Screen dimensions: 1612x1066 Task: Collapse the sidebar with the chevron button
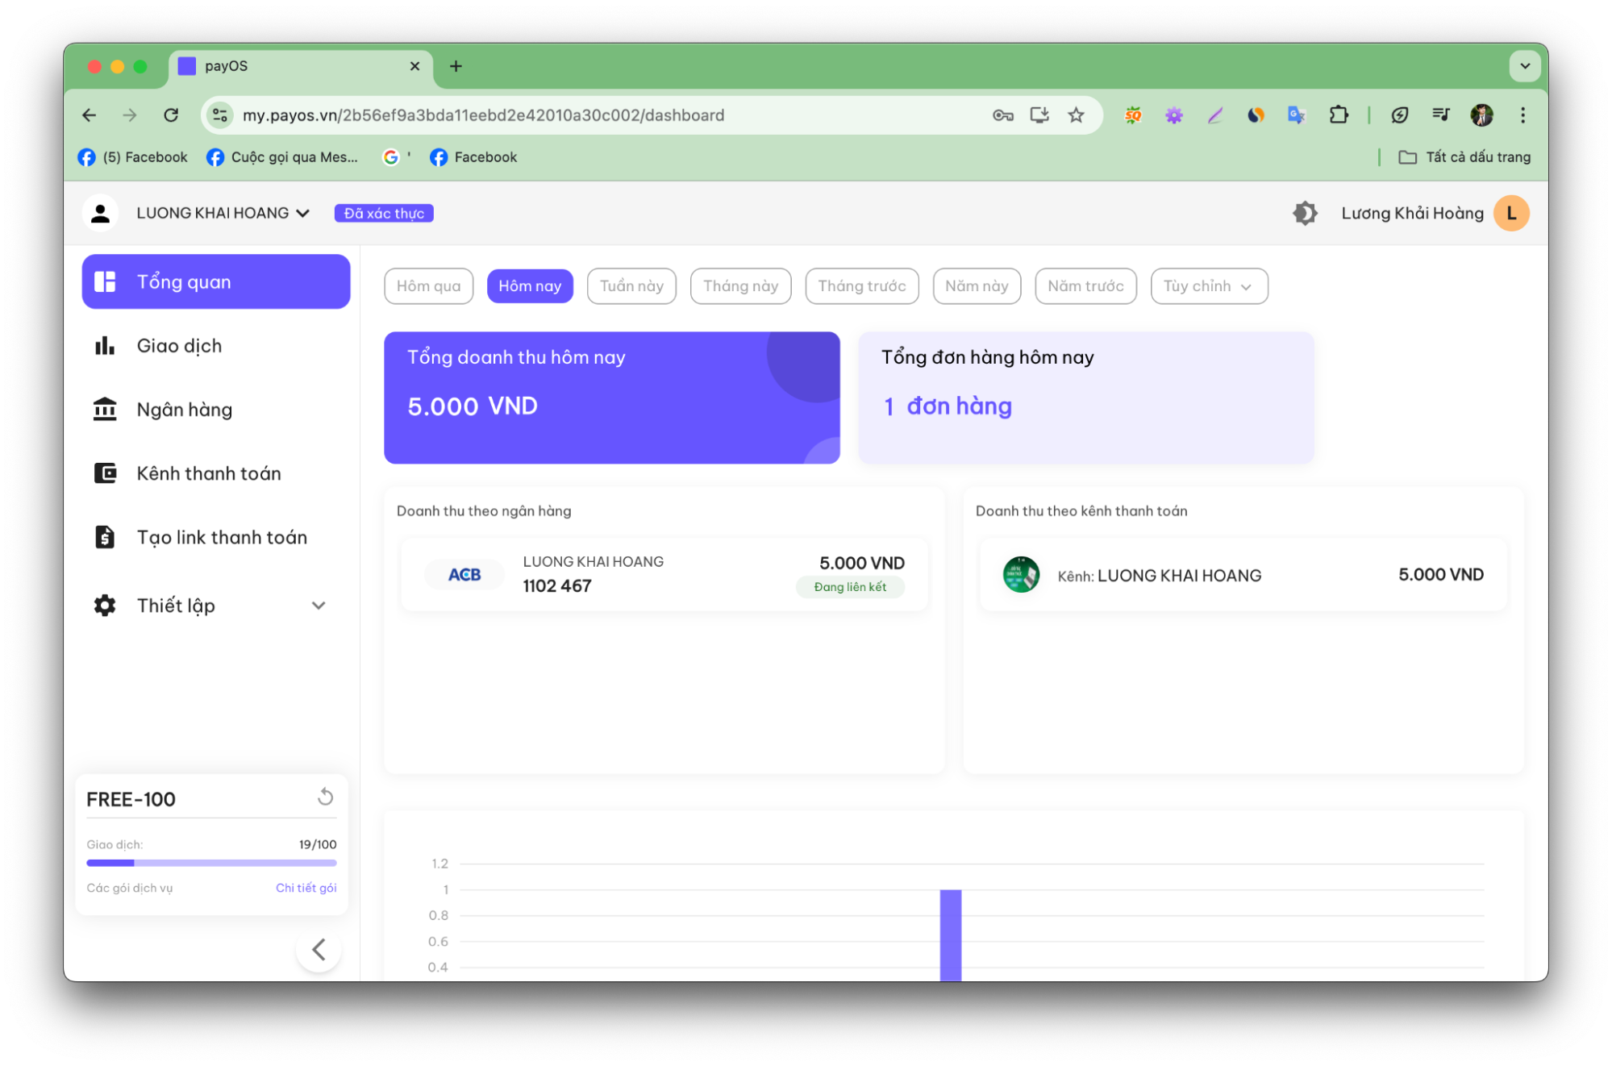(x=319, y=950)
